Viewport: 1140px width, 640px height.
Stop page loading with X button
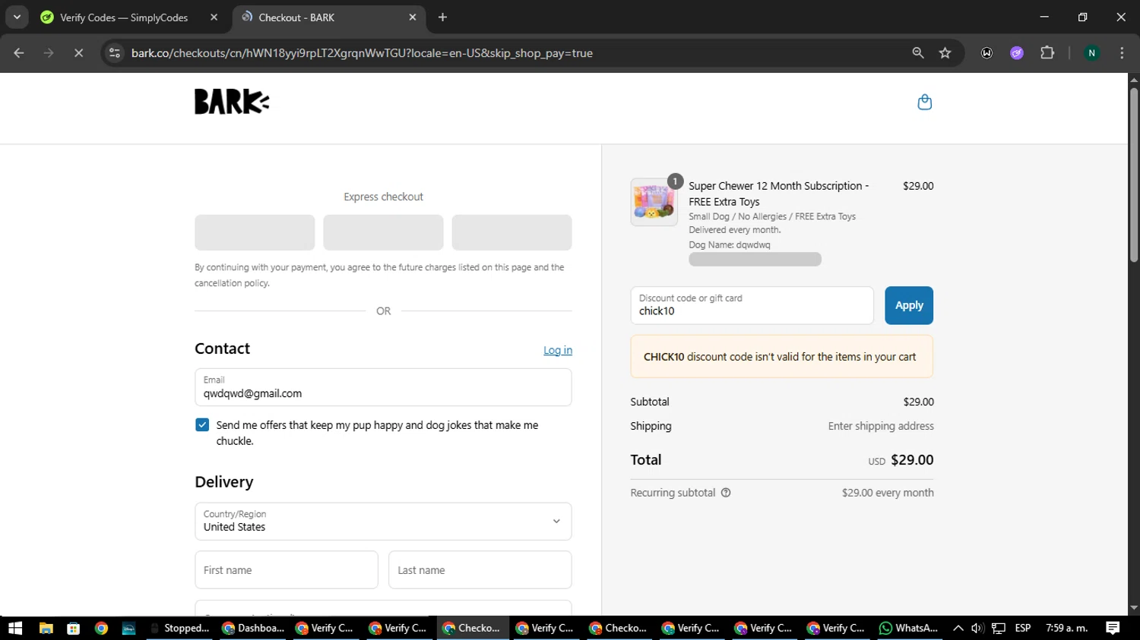pos(78,53)
